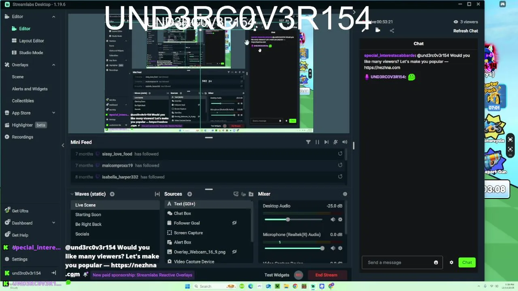The image size is (518, 291).
Task: Collapse the side navigation panel arrow
Action: click(63, 145)
